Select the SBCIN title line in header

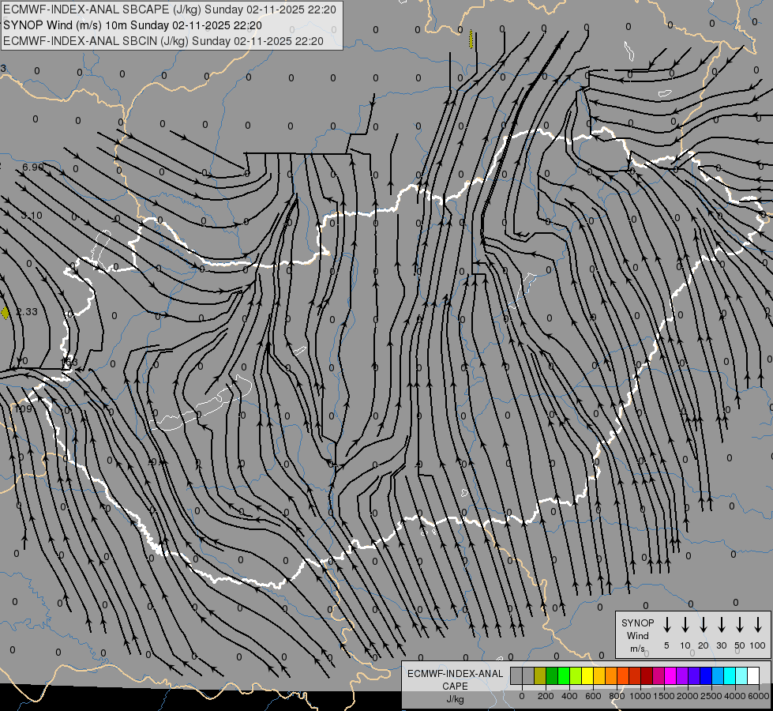point(163,41)
